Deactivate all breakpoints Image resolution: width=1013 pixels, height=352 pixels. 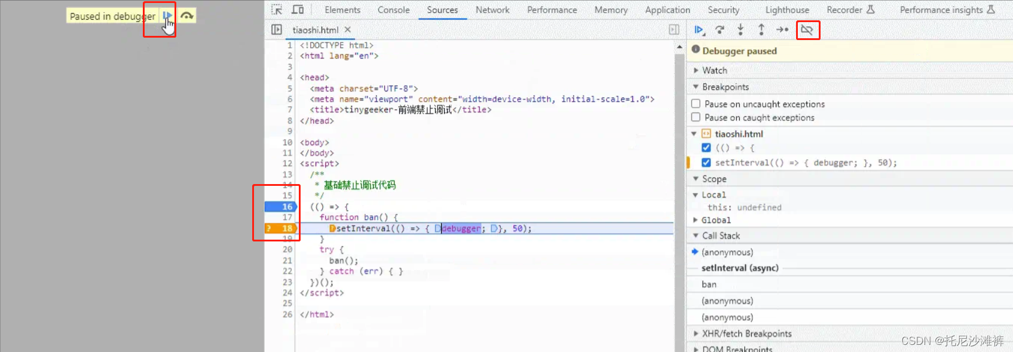(807, 29)
